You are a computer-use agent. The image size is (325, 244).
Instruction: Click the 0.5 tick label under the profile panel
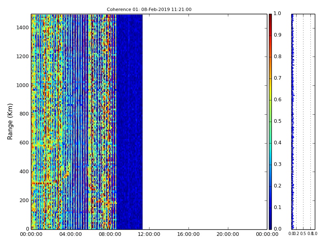click(x=303, y=233)
